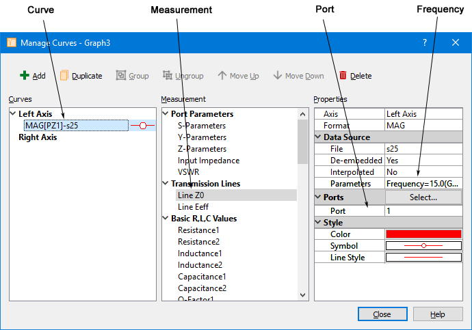
Task: Click the Interpolated value No
Action: pos(423,172)
